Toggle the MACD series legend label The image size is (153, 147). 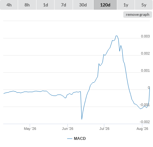click(80, 139)
